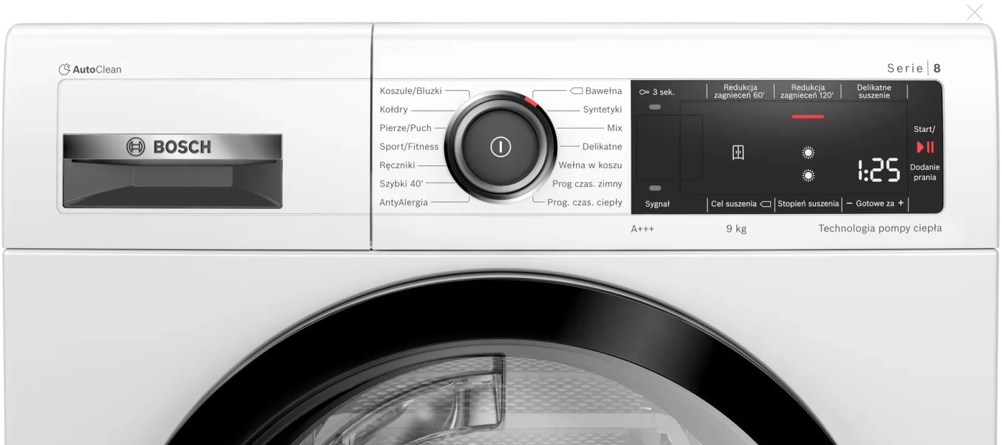This screenshot has width=1002, height=445.
Task: Select the Delikatne program label
Action: click(602, 147)
